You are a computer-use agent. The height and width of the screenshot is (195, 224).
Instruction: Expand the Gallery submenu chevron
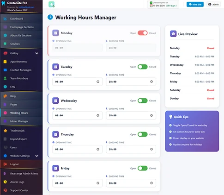pos(36,53)
